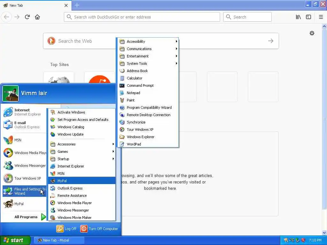Click the page scrollbar down arrow
This screenshot has height=245, width=327.
click(x=324, y=233)
